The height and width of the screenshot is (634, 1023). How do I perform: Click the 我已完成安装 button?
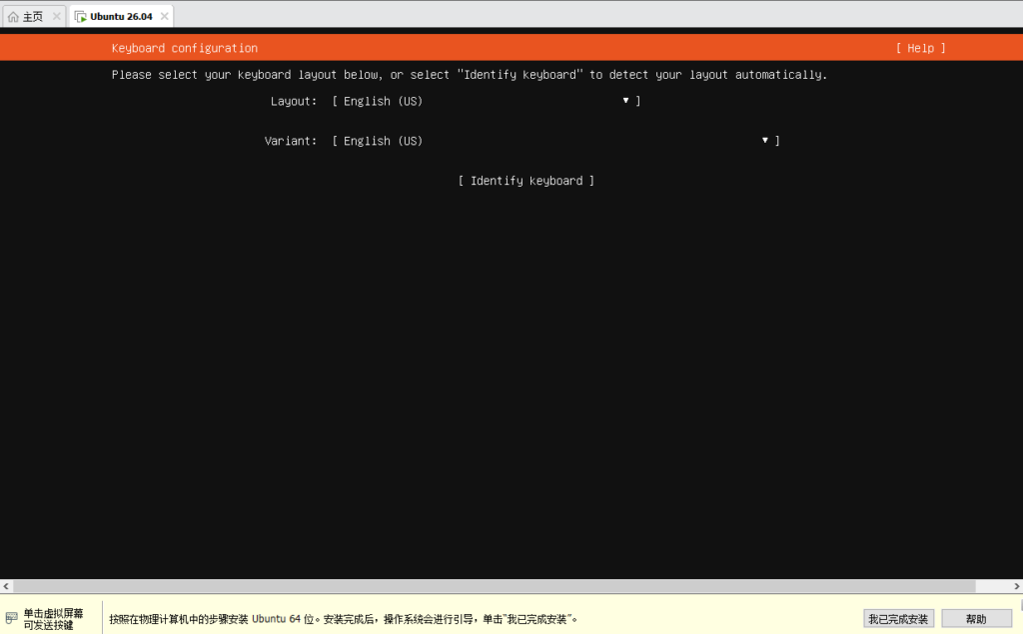tap(898, 618)
